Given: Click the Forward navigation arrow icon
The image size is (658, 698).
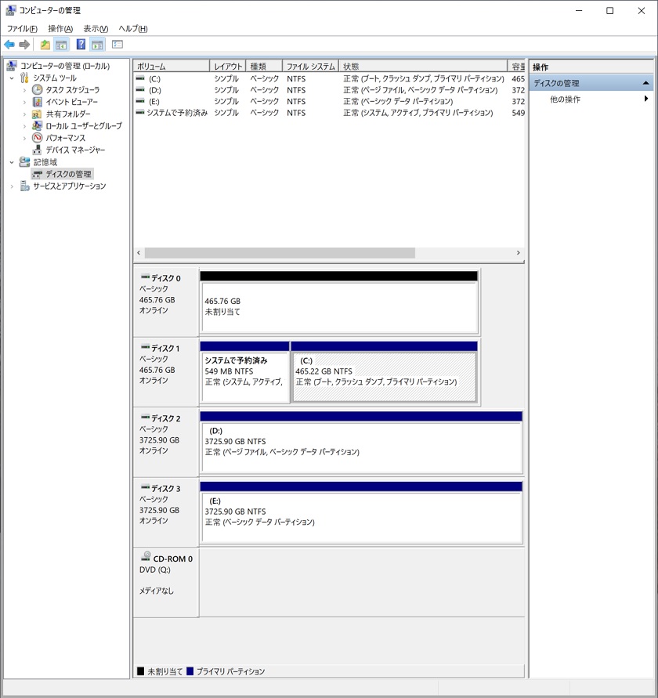Looking at the screenshot, I should [23, 45].
